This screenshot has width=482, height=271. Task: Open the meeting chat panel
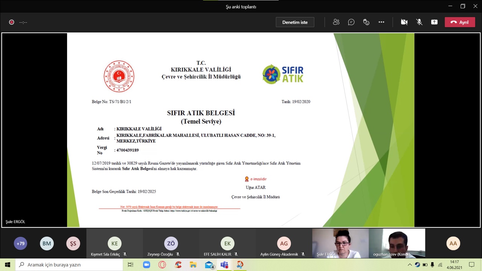click(x=351, y=22)
